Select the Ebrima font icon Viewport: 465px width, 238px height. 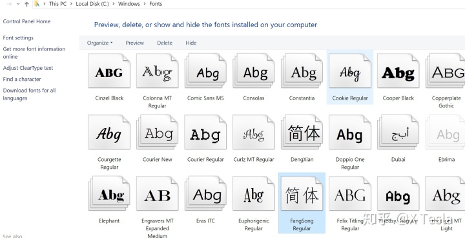click(x=445, y=132)
